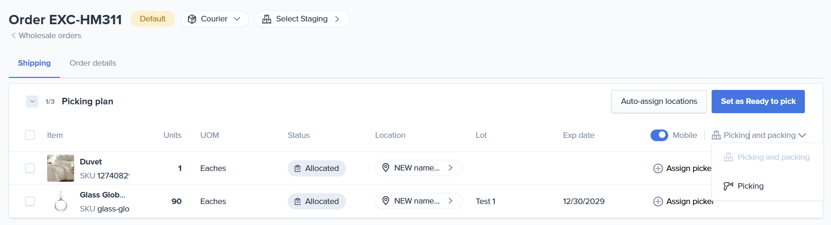Click the plus icon for Glass Globe picker
The height and width of the screenshot is (225, 831).
[x=658, y=202]
